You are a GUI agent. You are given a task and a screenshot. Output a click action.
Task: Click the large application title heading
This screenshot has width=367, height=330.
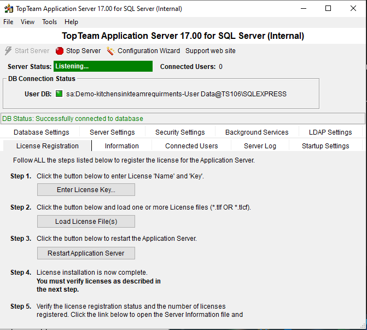pyautogui.click(x=183, y=36)
